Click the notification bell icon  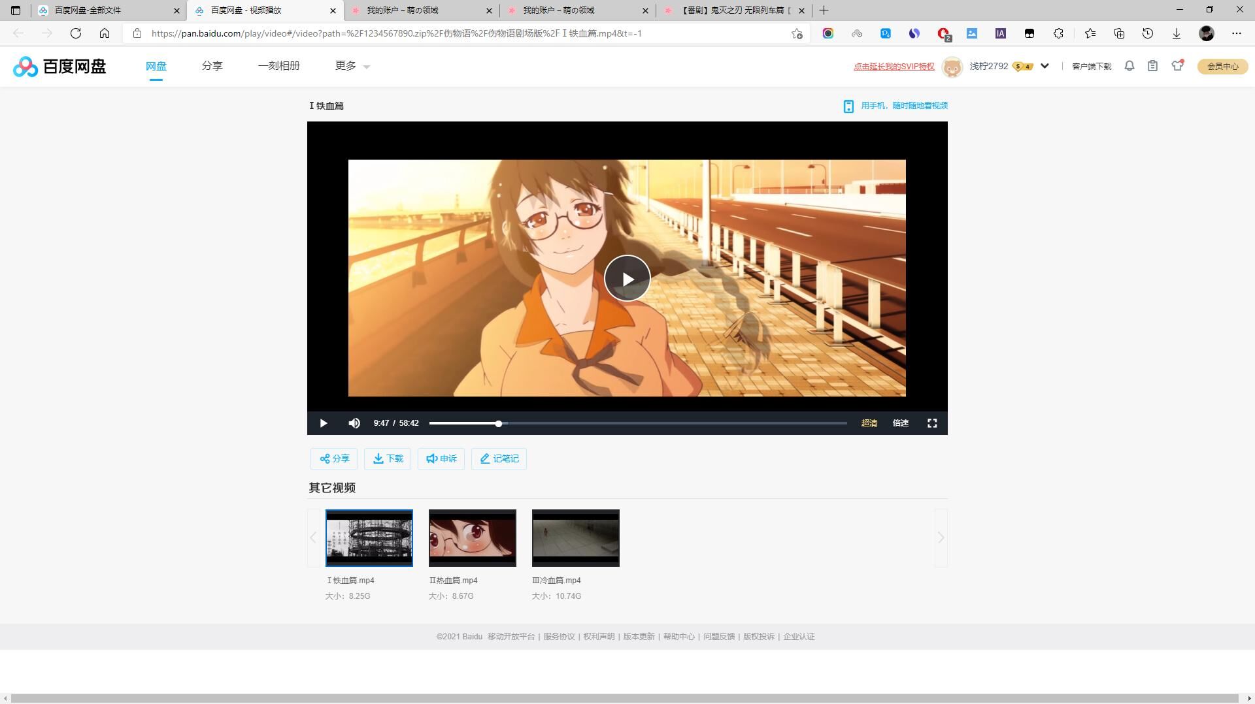coord(1129,66)
